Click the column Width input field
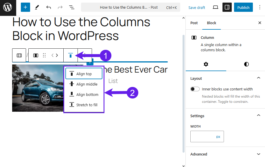 coord(203,136)
